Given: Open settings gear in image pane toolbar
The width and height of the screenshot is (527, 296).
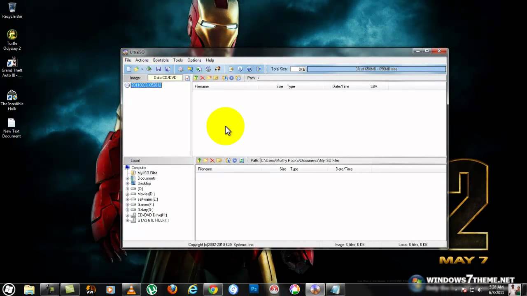Looking at the screenshot, I should click(231, 78).
